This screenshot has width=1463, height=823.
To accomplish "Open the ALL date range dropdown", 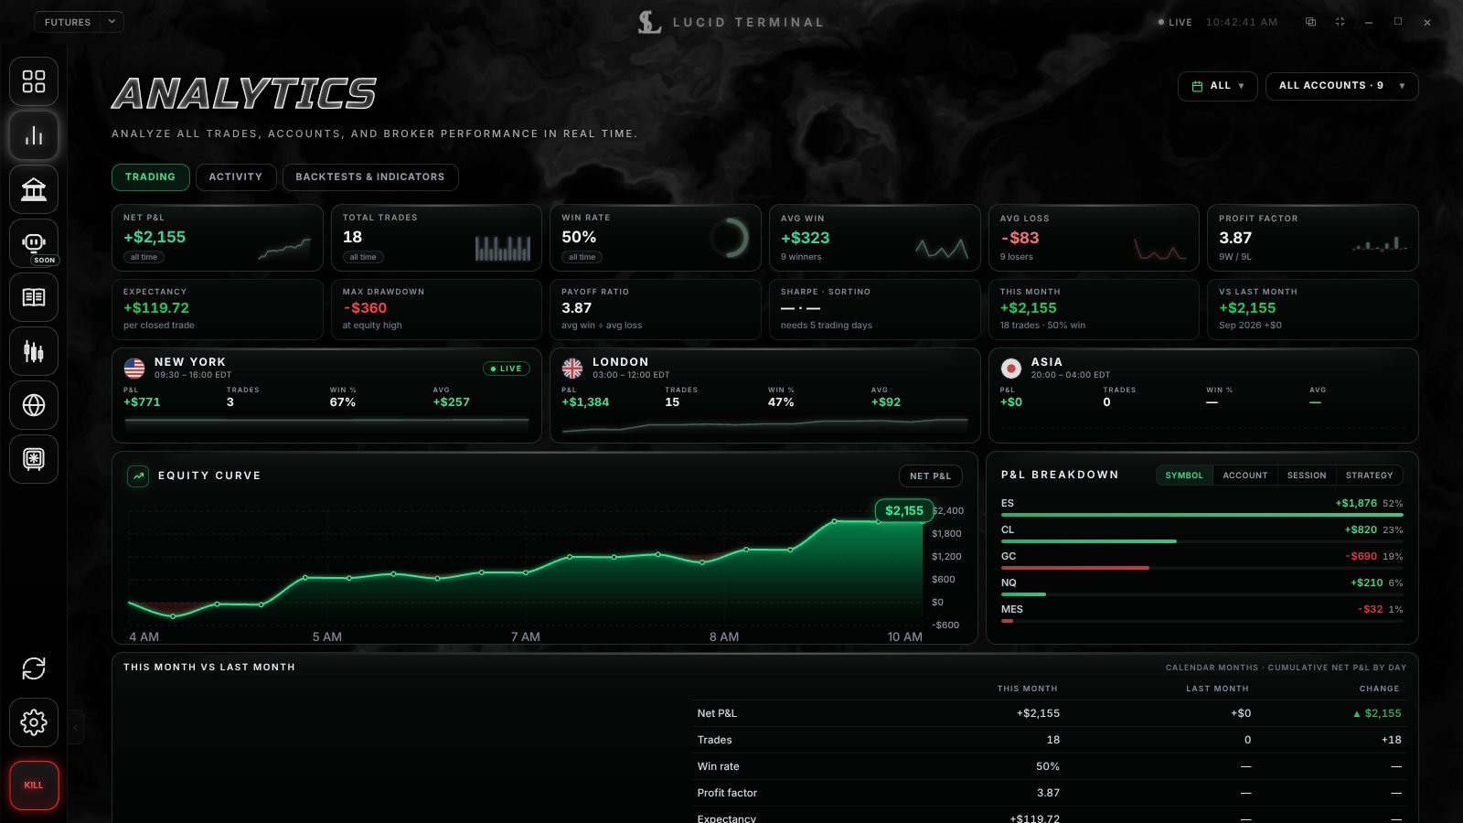I will tap(1218, 86).
